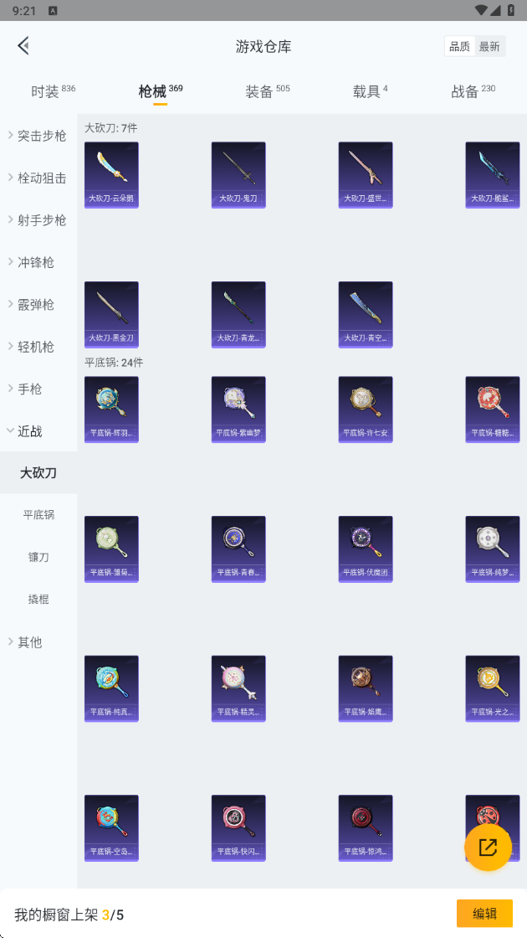Sort items by 品质
This screenshot has width=527, height=938.
click(x=459, y=46)
